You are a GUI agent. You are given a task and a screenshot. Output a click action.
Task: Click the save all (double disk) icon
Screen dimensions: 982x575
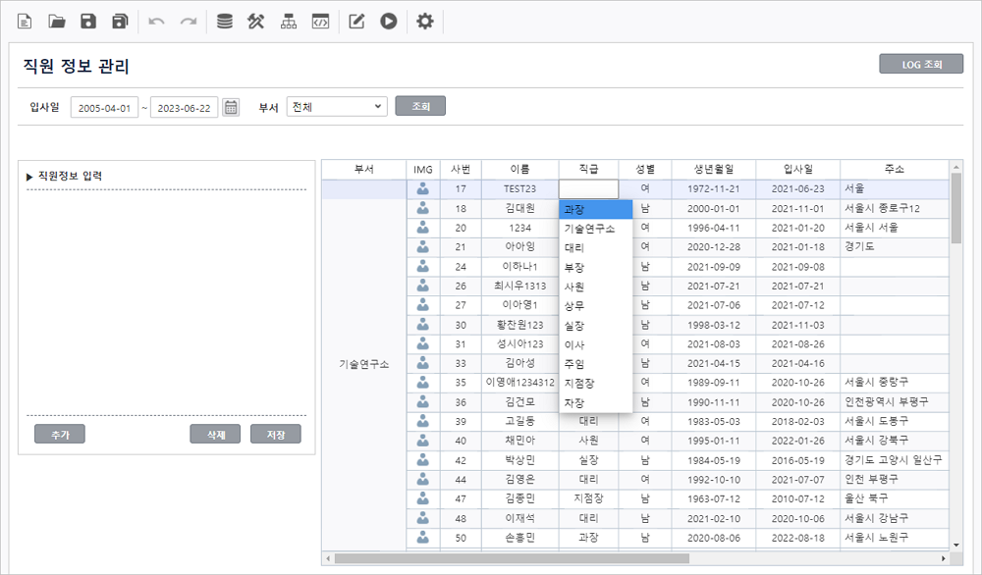[120, 22]
